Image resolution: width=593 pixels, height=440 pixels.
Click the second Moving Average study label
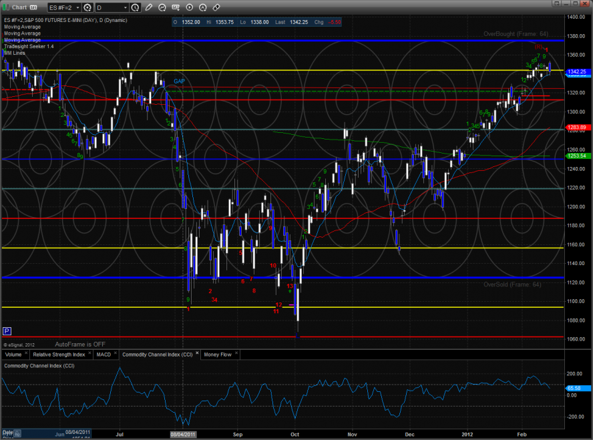(22, 33)
